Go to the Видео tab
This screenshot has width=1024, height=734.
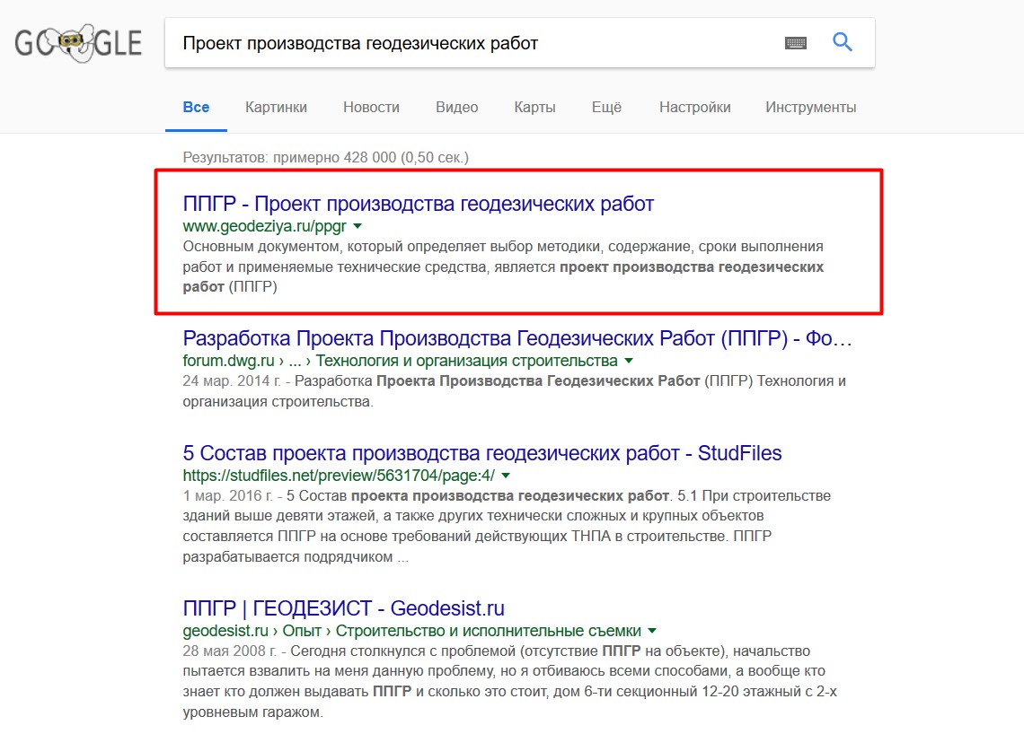pyautogui.click(x=456, y=108)
